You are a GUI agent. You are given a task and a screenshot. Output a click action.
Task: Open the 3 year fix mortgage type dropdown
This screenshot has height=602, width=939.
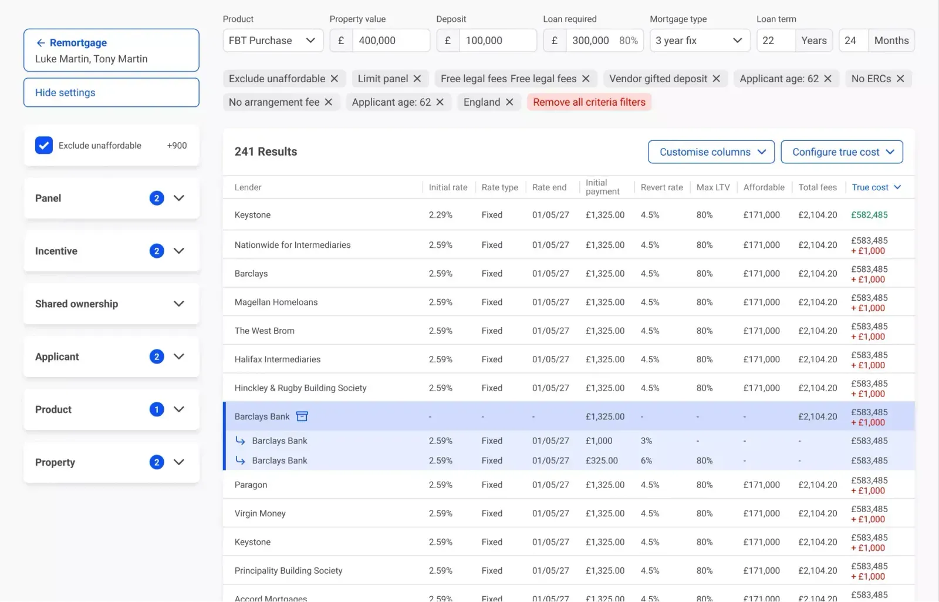pyautogui.click(x=700, y=41)
